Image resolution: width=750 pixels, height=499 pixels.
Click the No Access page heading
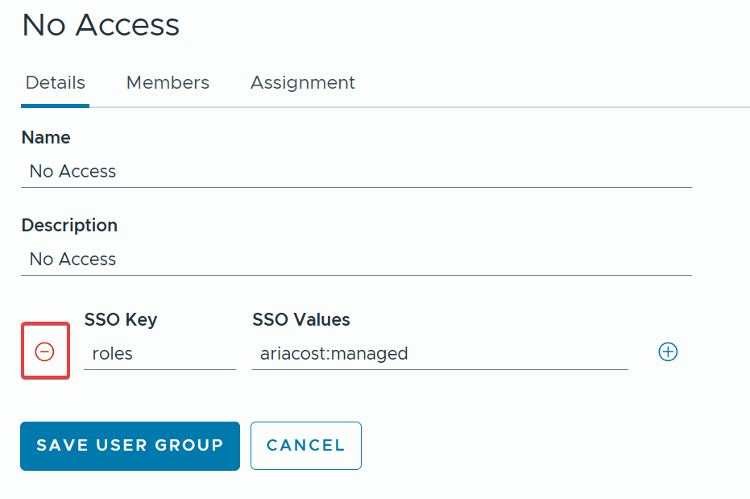click(101, 25)
